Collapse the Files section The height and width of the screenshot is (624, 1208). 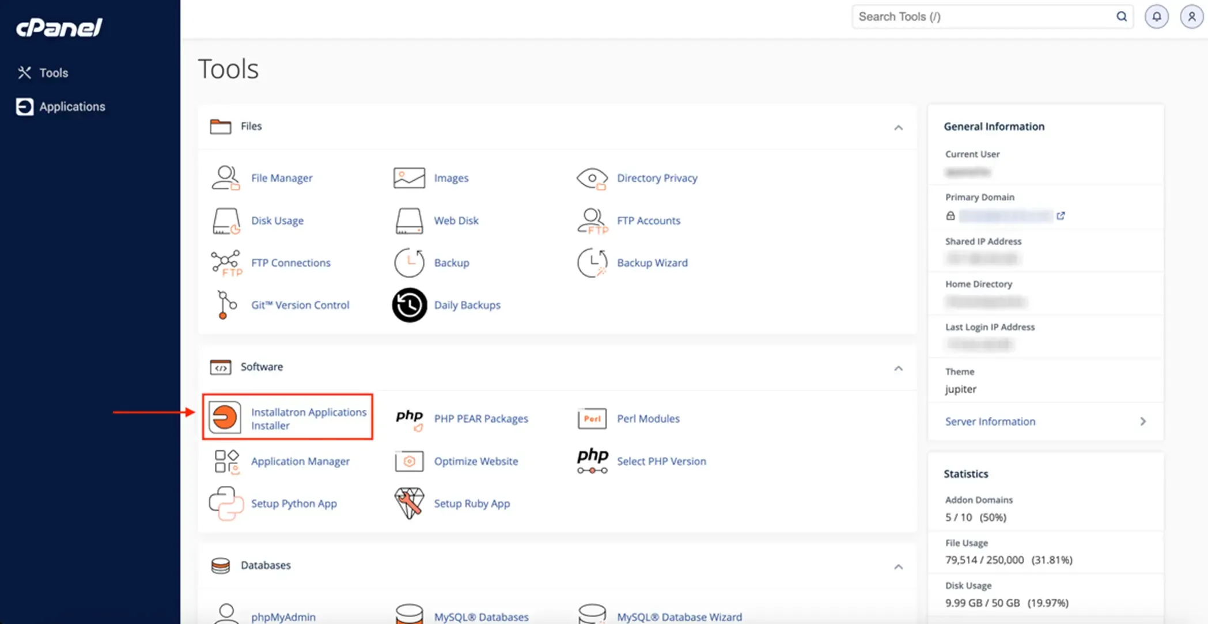click(898, 128)
